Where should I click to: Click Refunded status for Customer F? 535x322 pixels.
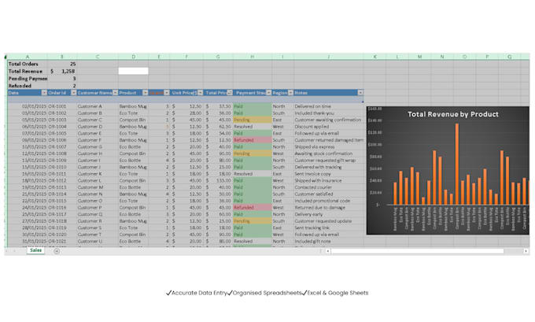click(253, 140)
